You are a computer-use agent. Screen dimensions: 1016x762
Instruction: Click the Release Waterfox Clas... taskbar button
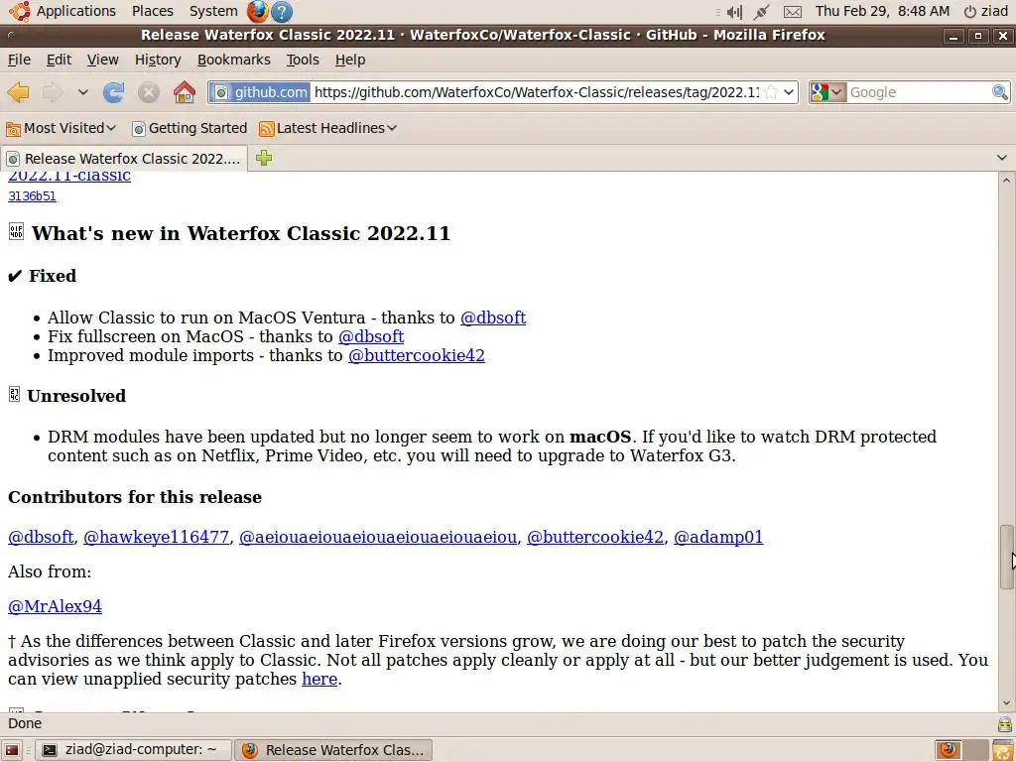click(333, 750)
